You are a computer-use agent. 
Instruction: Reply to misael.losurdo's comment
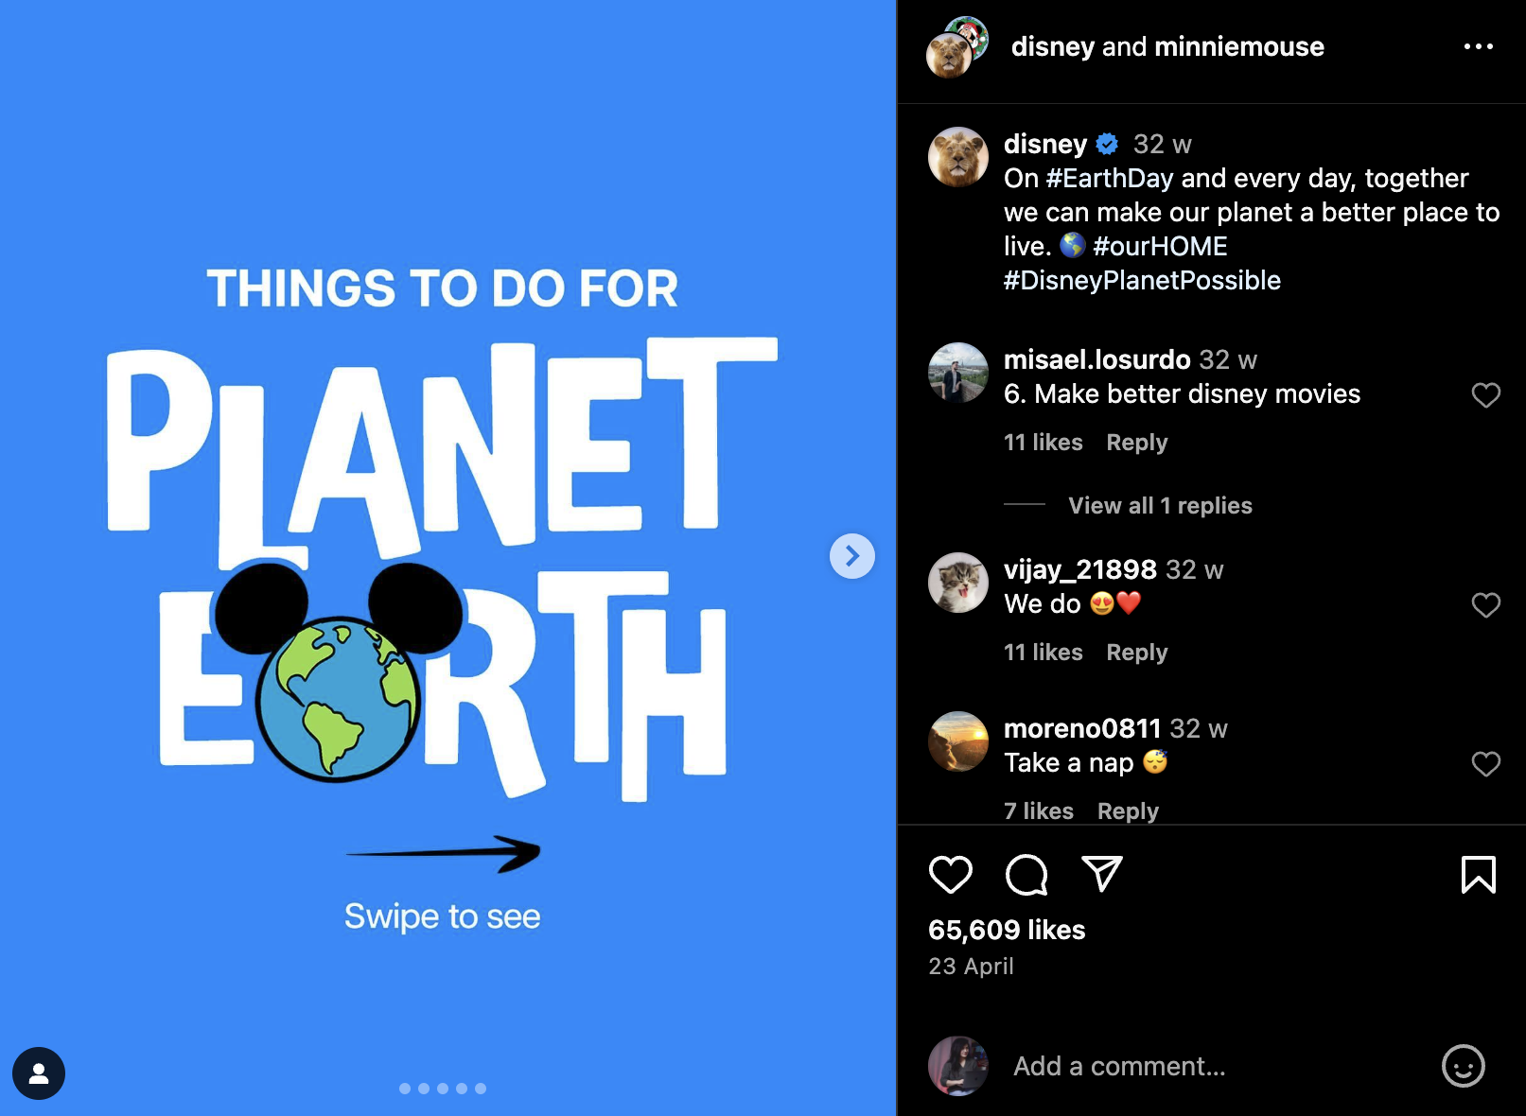click(1137, 443)
